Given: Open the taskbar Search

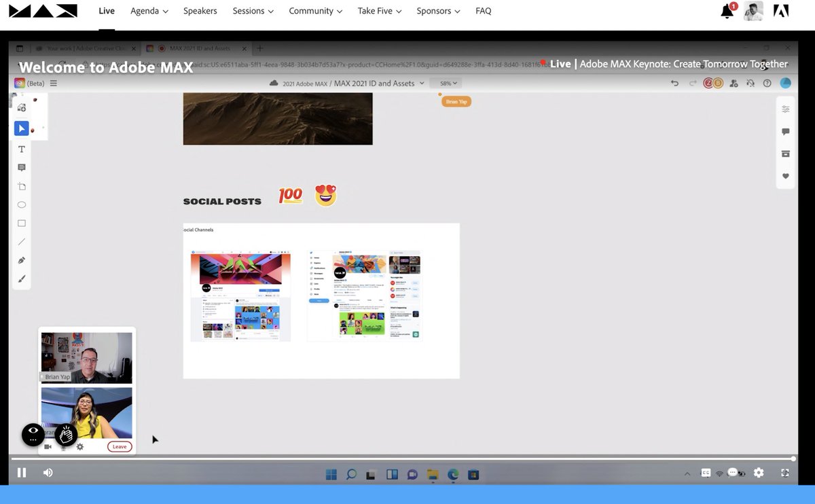Looking at the screenshot, I should [351, 474].
